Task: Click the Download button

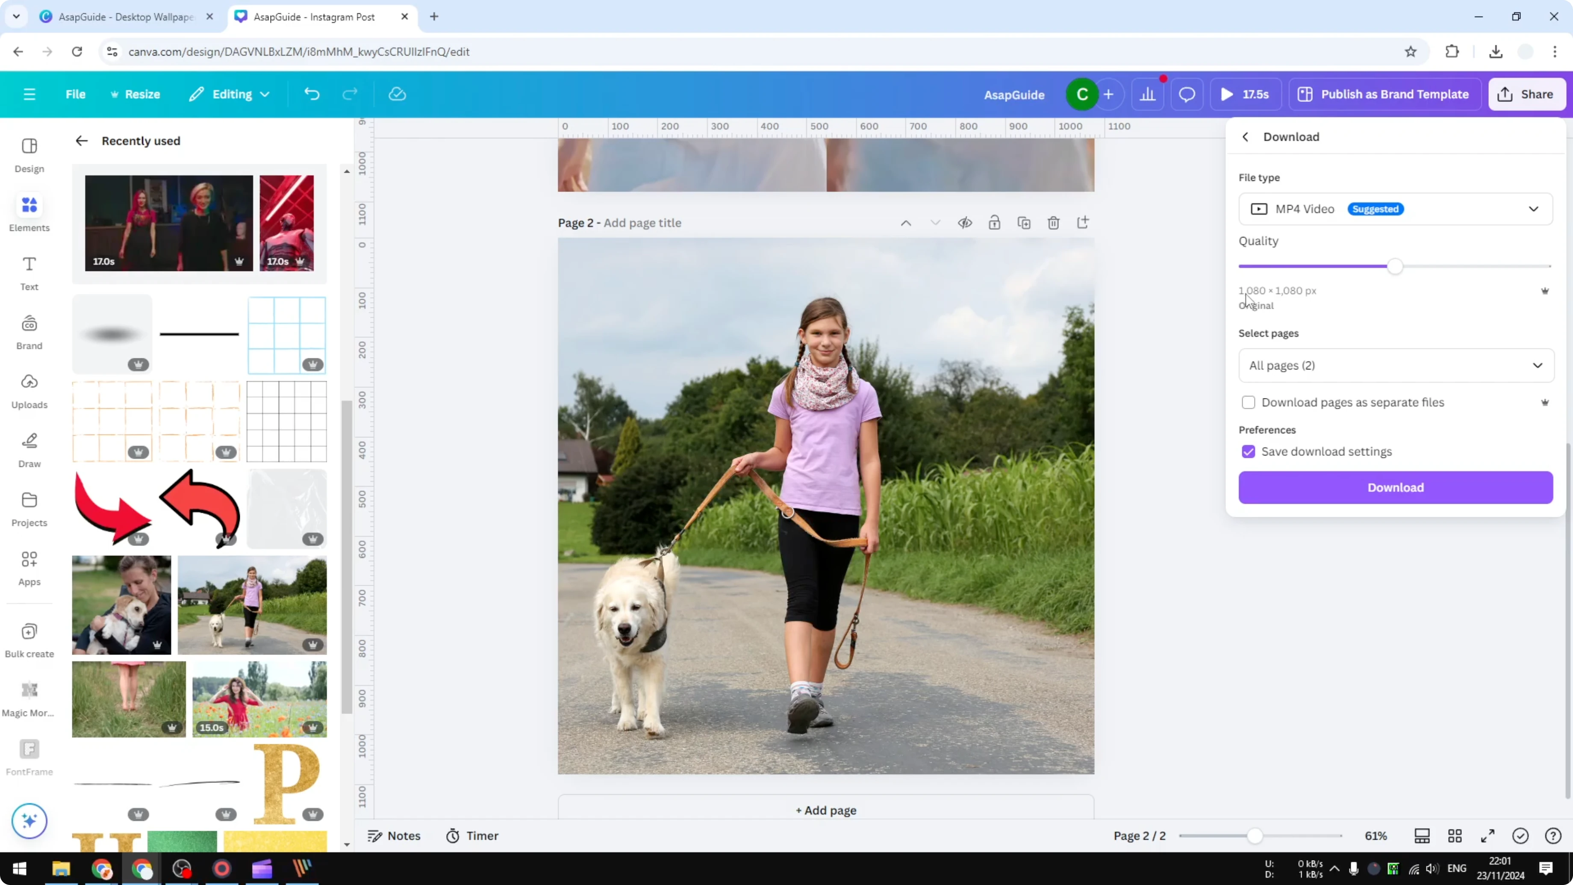Action: tap(1395, 487)
